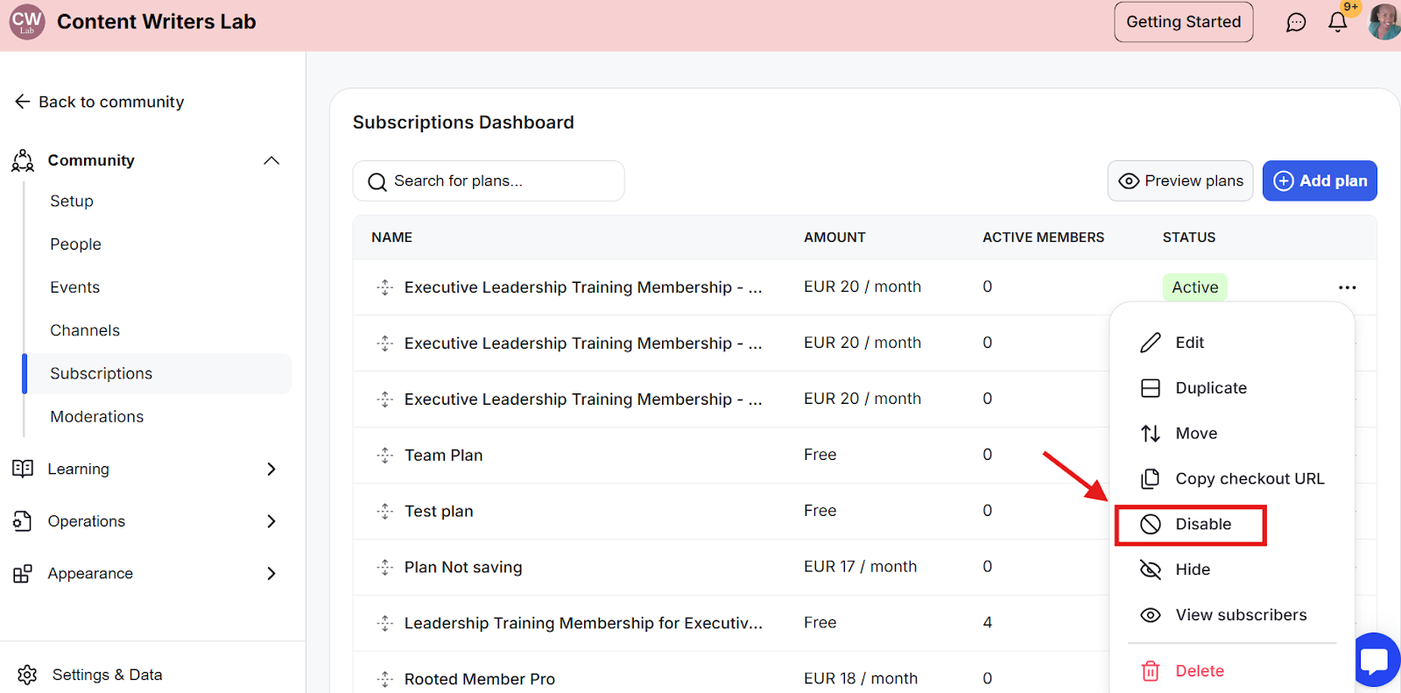Screen dimensions: 1401x693
Task: Expand the Operations section
Action: (271, 521)
